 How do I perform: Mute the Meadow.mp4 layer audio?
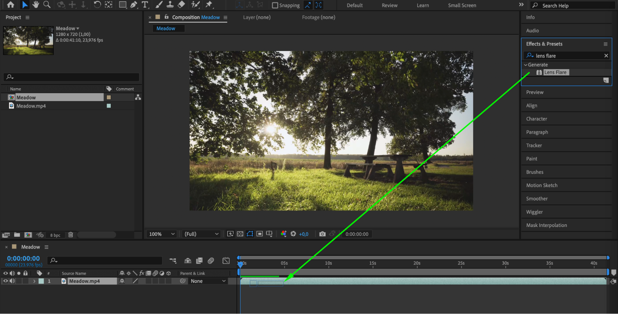click(x=12, y=281)
